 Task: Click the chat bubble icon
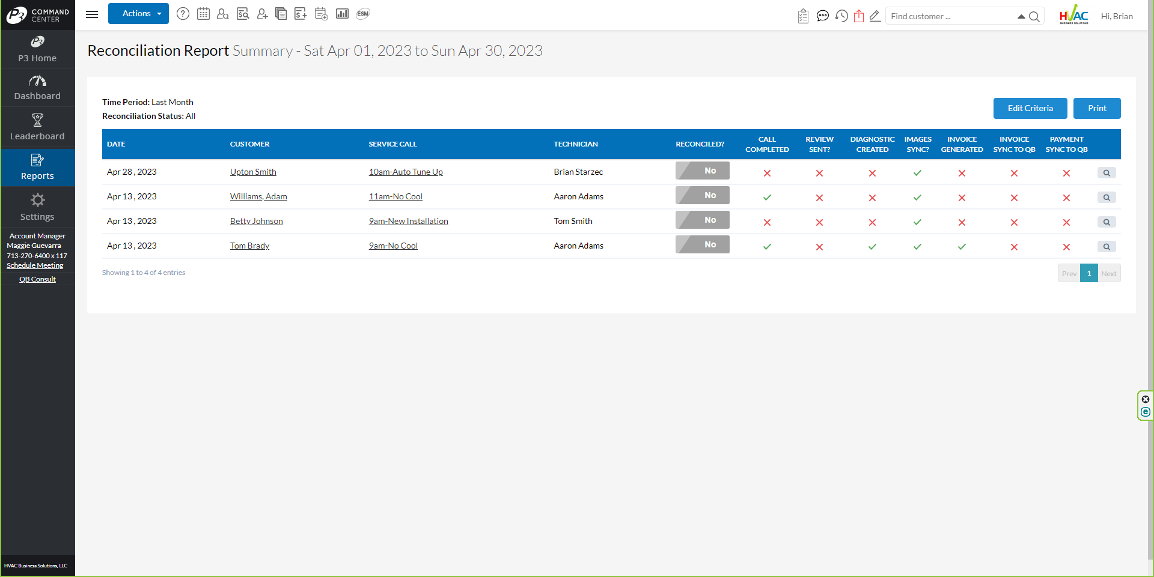pos(823,16)
